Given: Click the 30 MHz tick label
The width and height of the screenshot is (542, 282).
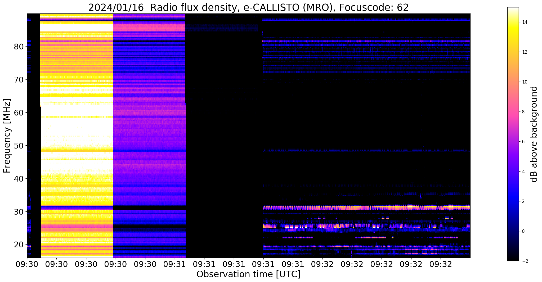Looking at the screenshot, I should (x=19, y=212).
